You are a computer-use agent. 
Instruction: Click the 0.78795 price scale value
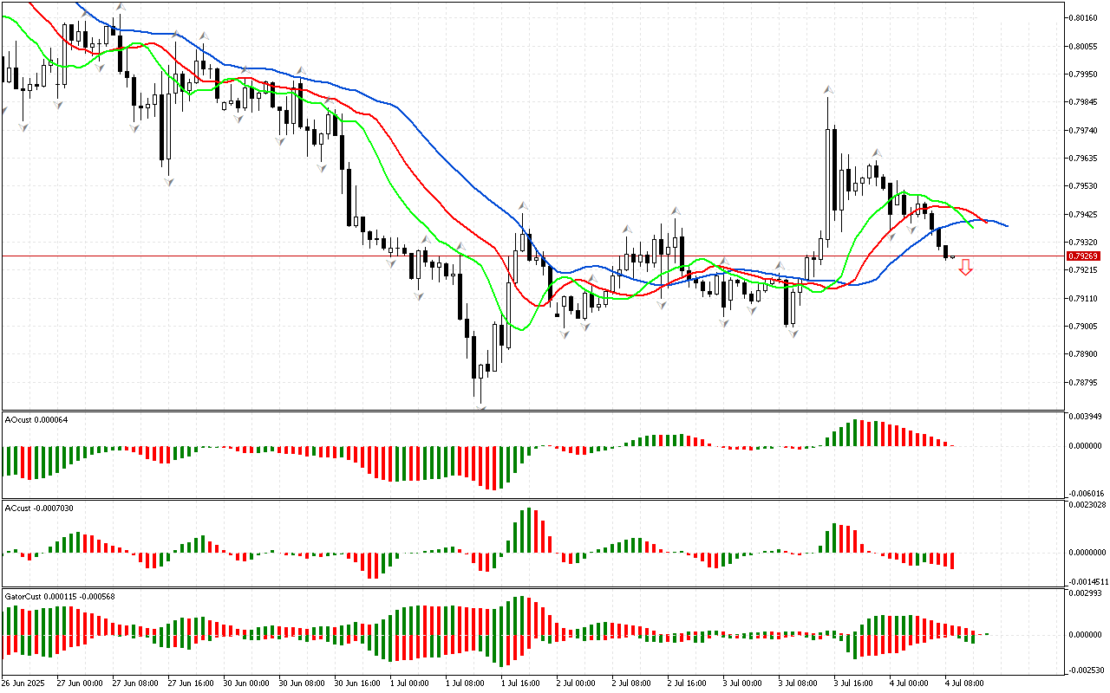[1084, 383]
